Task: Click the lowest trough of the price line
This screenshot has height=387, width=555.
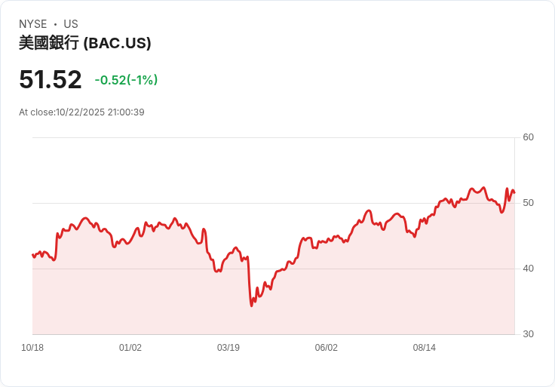Action: tap(252, 305)
